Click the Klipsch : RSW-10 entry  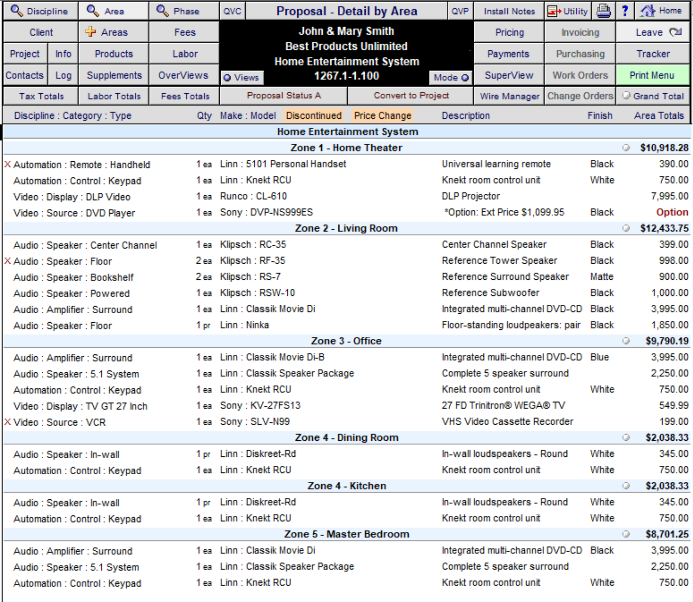coord(257,293)
